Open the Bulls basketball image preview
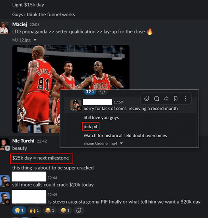 (x=71, y=89)
